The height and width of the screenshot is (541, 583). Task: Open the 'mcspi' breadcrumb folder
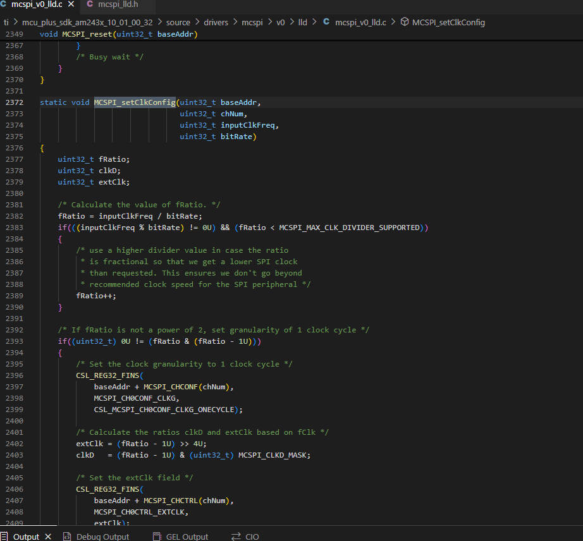click(252, 22)
